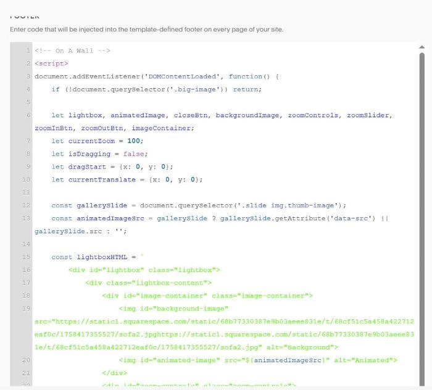Click the div id="lightbox" line
Screen dimensions: 432x390
pyautogui.click(x=144, y=270)
